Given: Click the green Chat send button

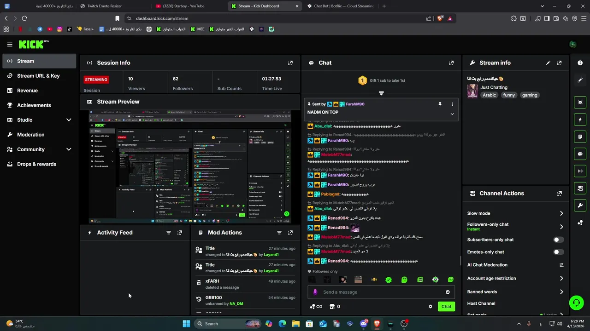Looking at the screenshot, I should [x=446, y=307].
